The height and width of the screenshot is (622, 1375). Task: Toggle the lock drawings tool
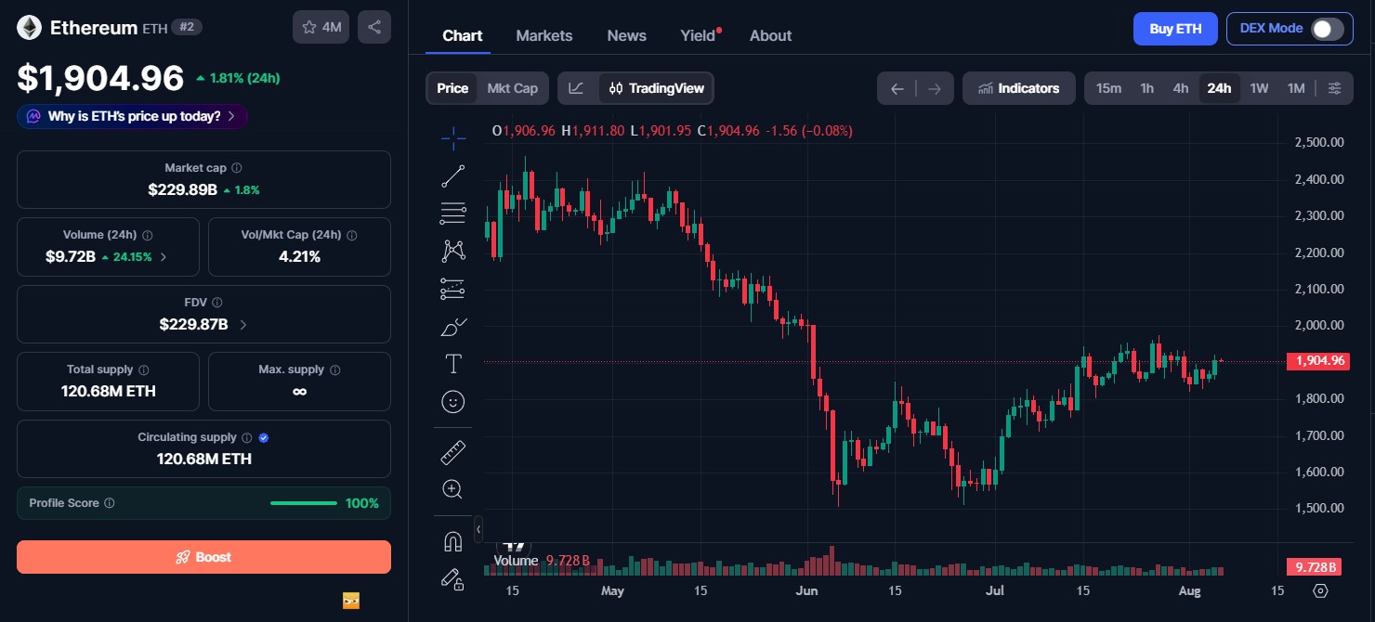tap(453, 578)
